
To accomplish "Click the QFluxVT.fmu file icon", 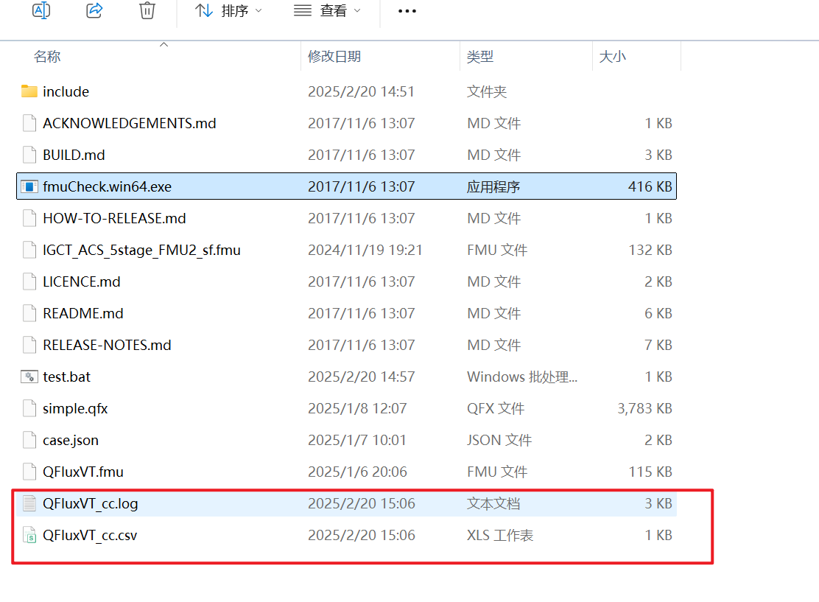I will pyautogui.click(x=29, y=472).
